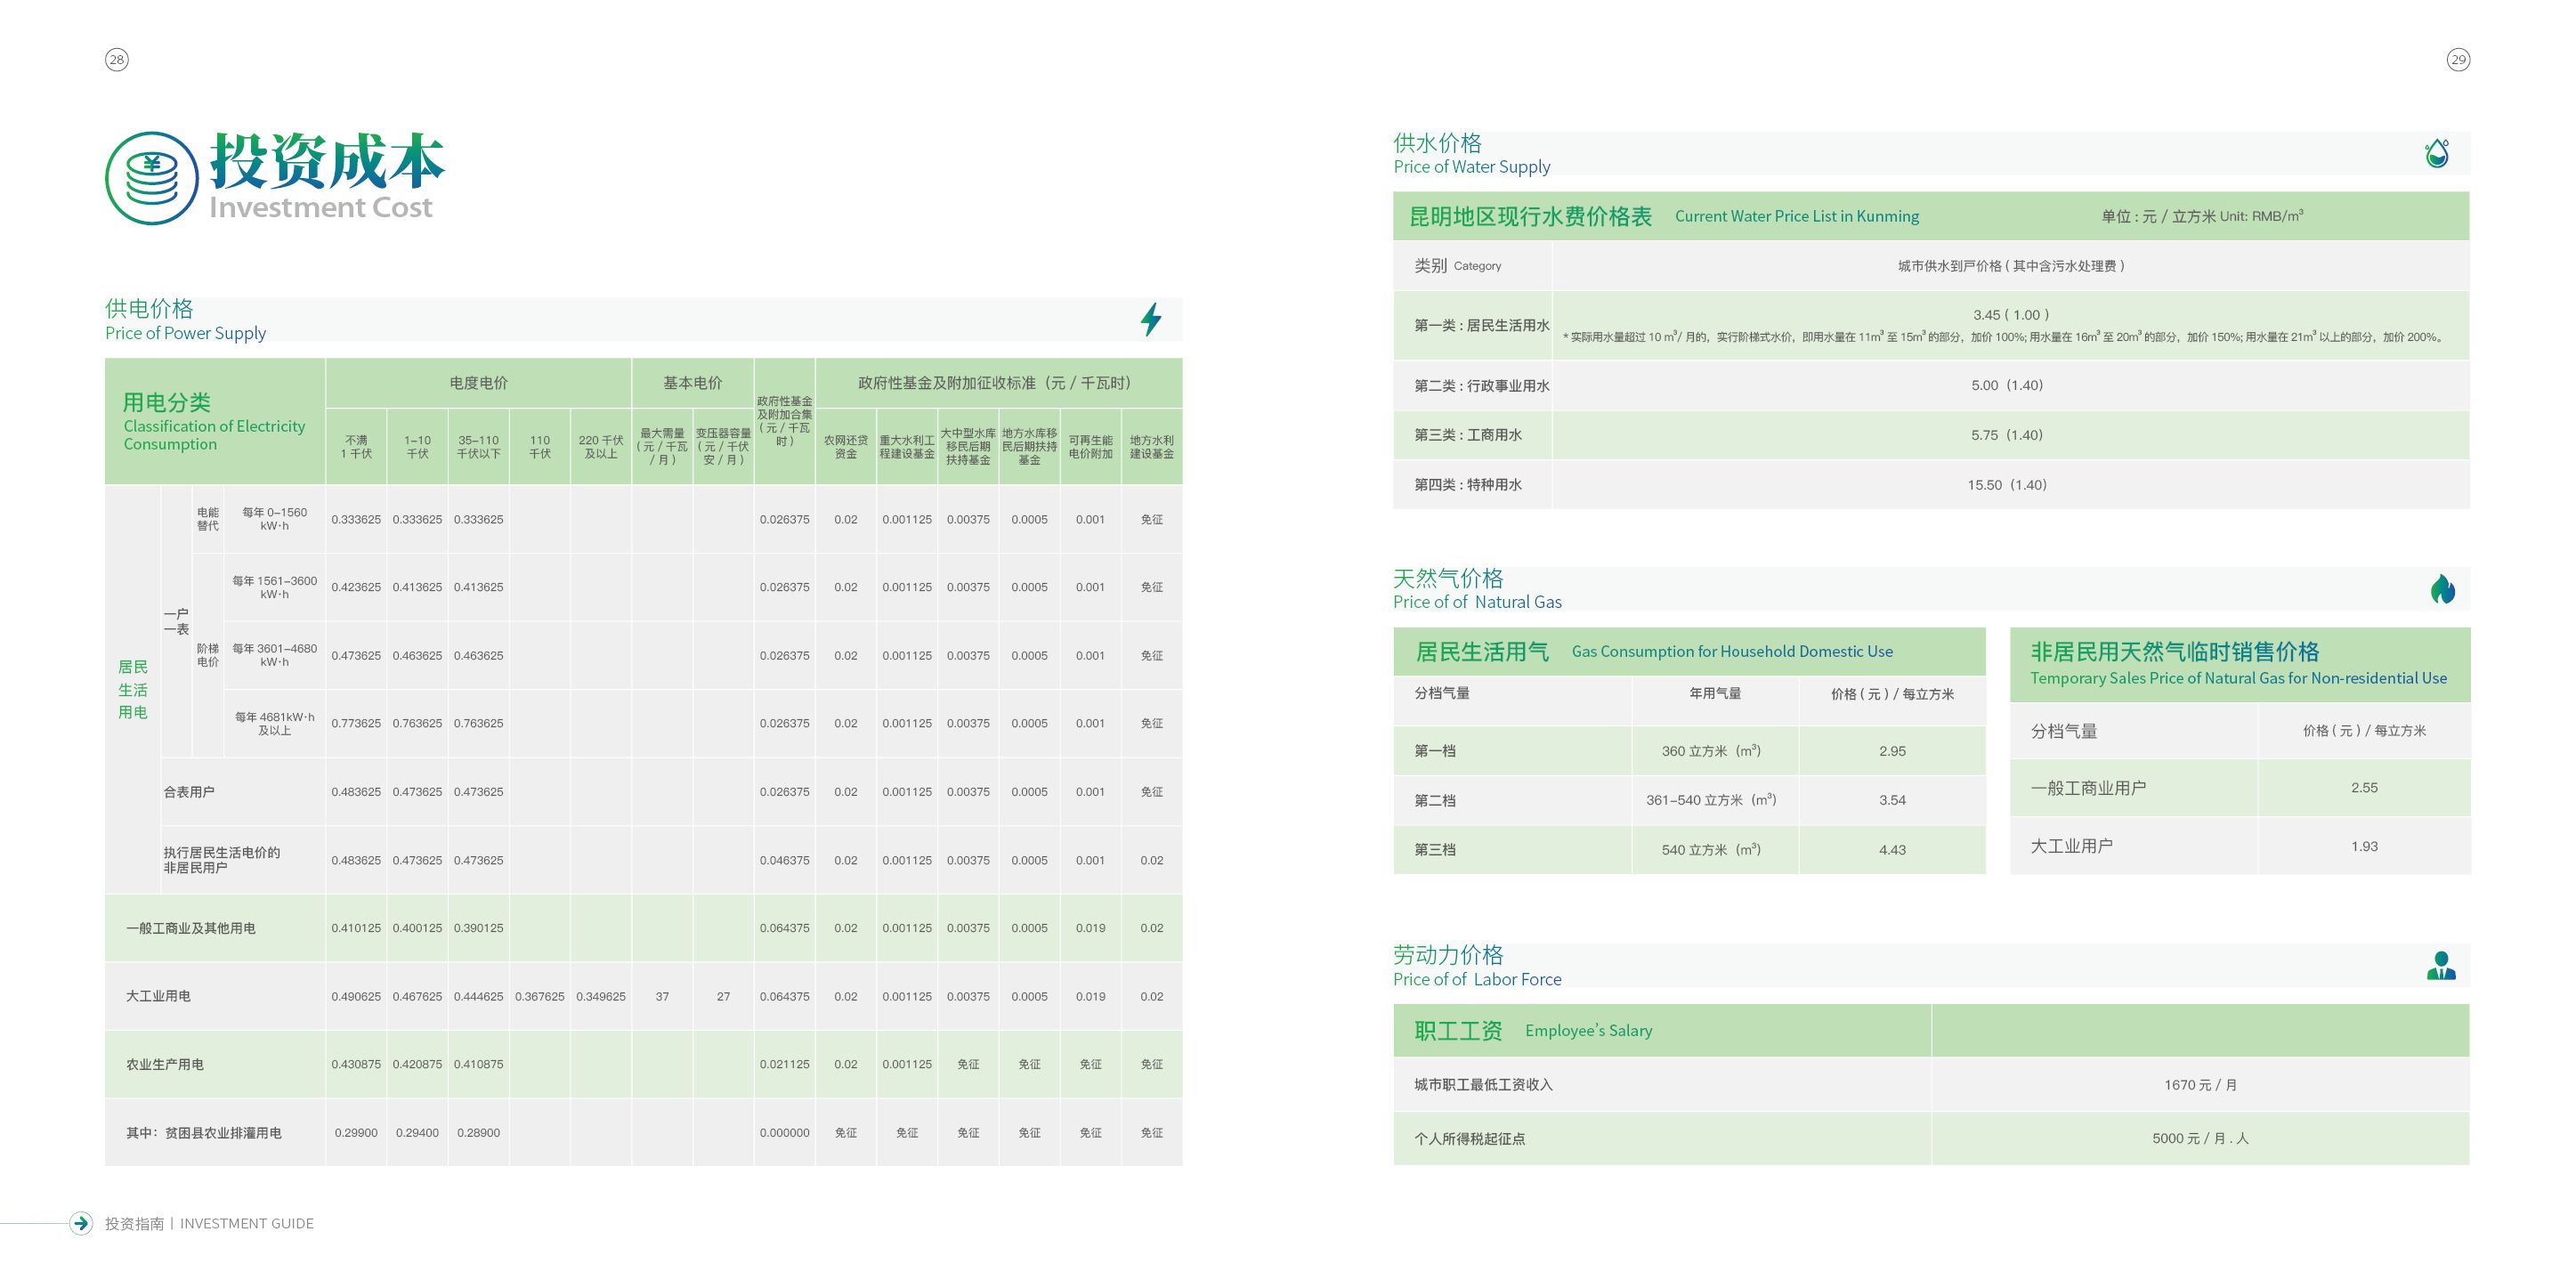Select the 投资成本 heading title
Screen dimensions: 2576x1288
327,160
